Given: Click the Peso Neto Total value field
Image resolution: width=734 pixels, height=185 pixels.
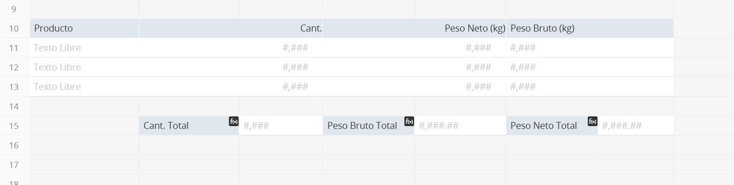Looking at the screenshot, I should click(x=636, y=126).
